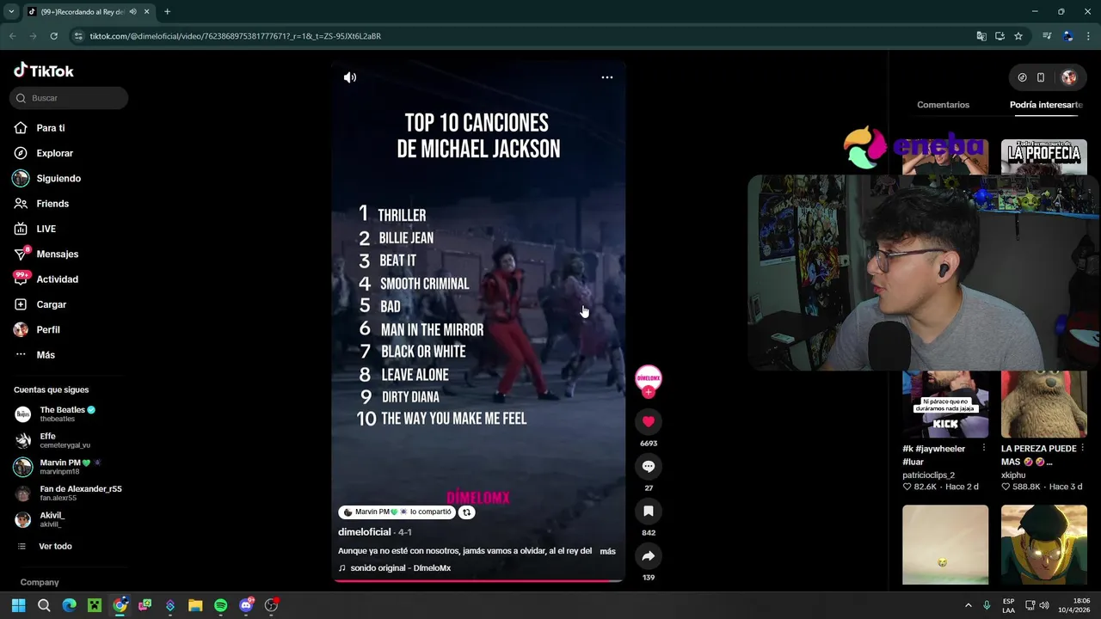Expand video caption with más
The width and height of the screenshot is (1101, 619).
pos(607,551)
